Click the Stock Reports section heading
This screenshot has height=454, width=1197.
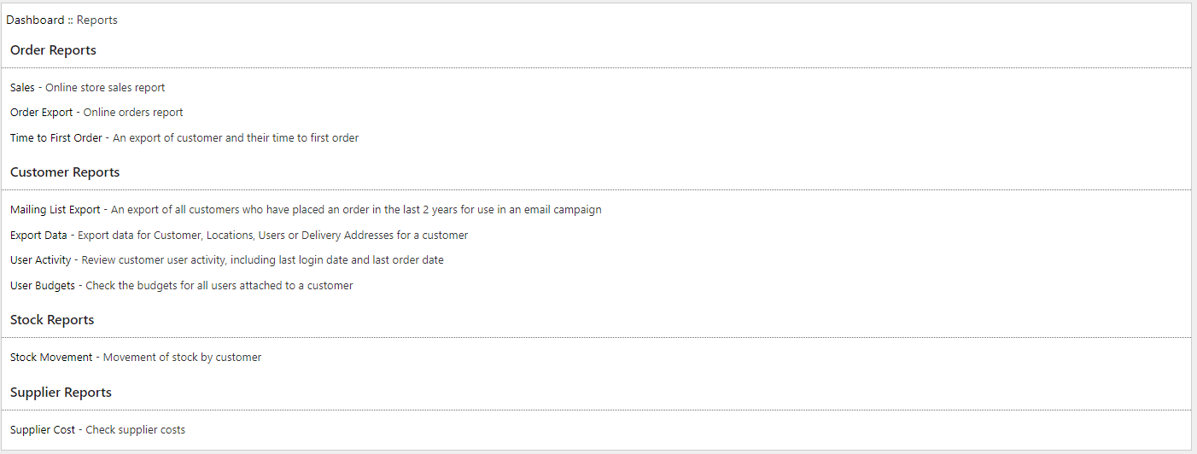point(52,320)
